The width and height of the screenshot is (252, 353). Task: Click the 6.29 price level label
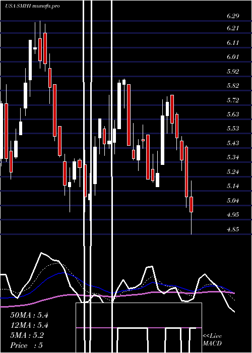tap(233, 16)
